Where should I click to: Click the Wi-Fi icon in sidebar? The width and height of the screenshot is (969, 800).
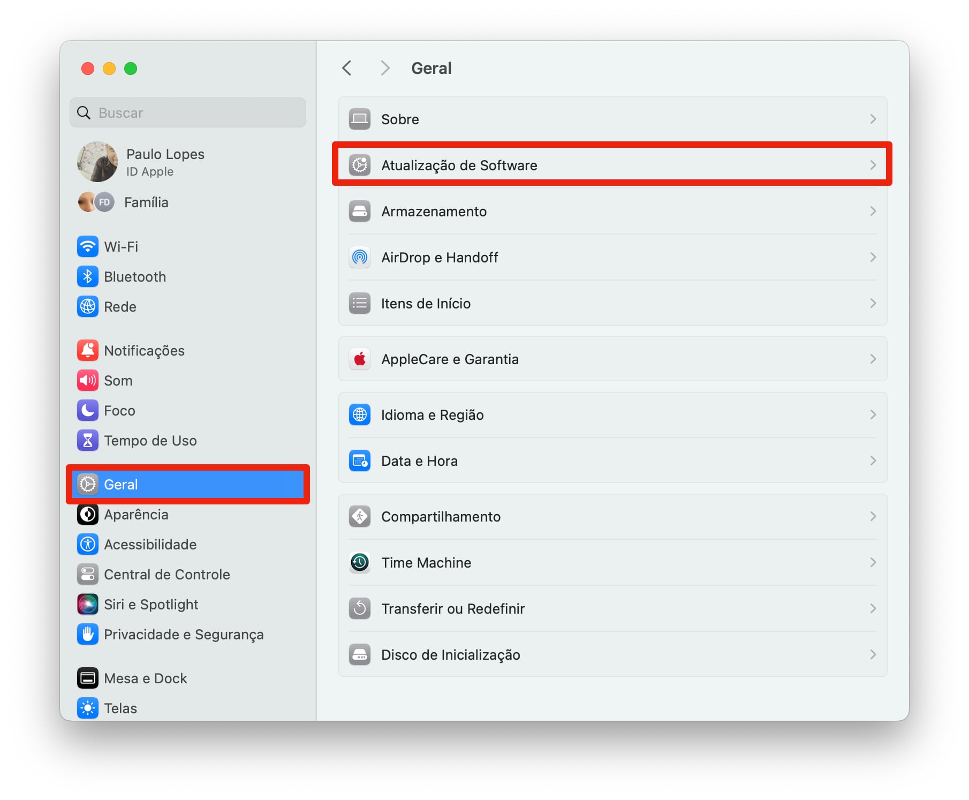coord(87,247)
